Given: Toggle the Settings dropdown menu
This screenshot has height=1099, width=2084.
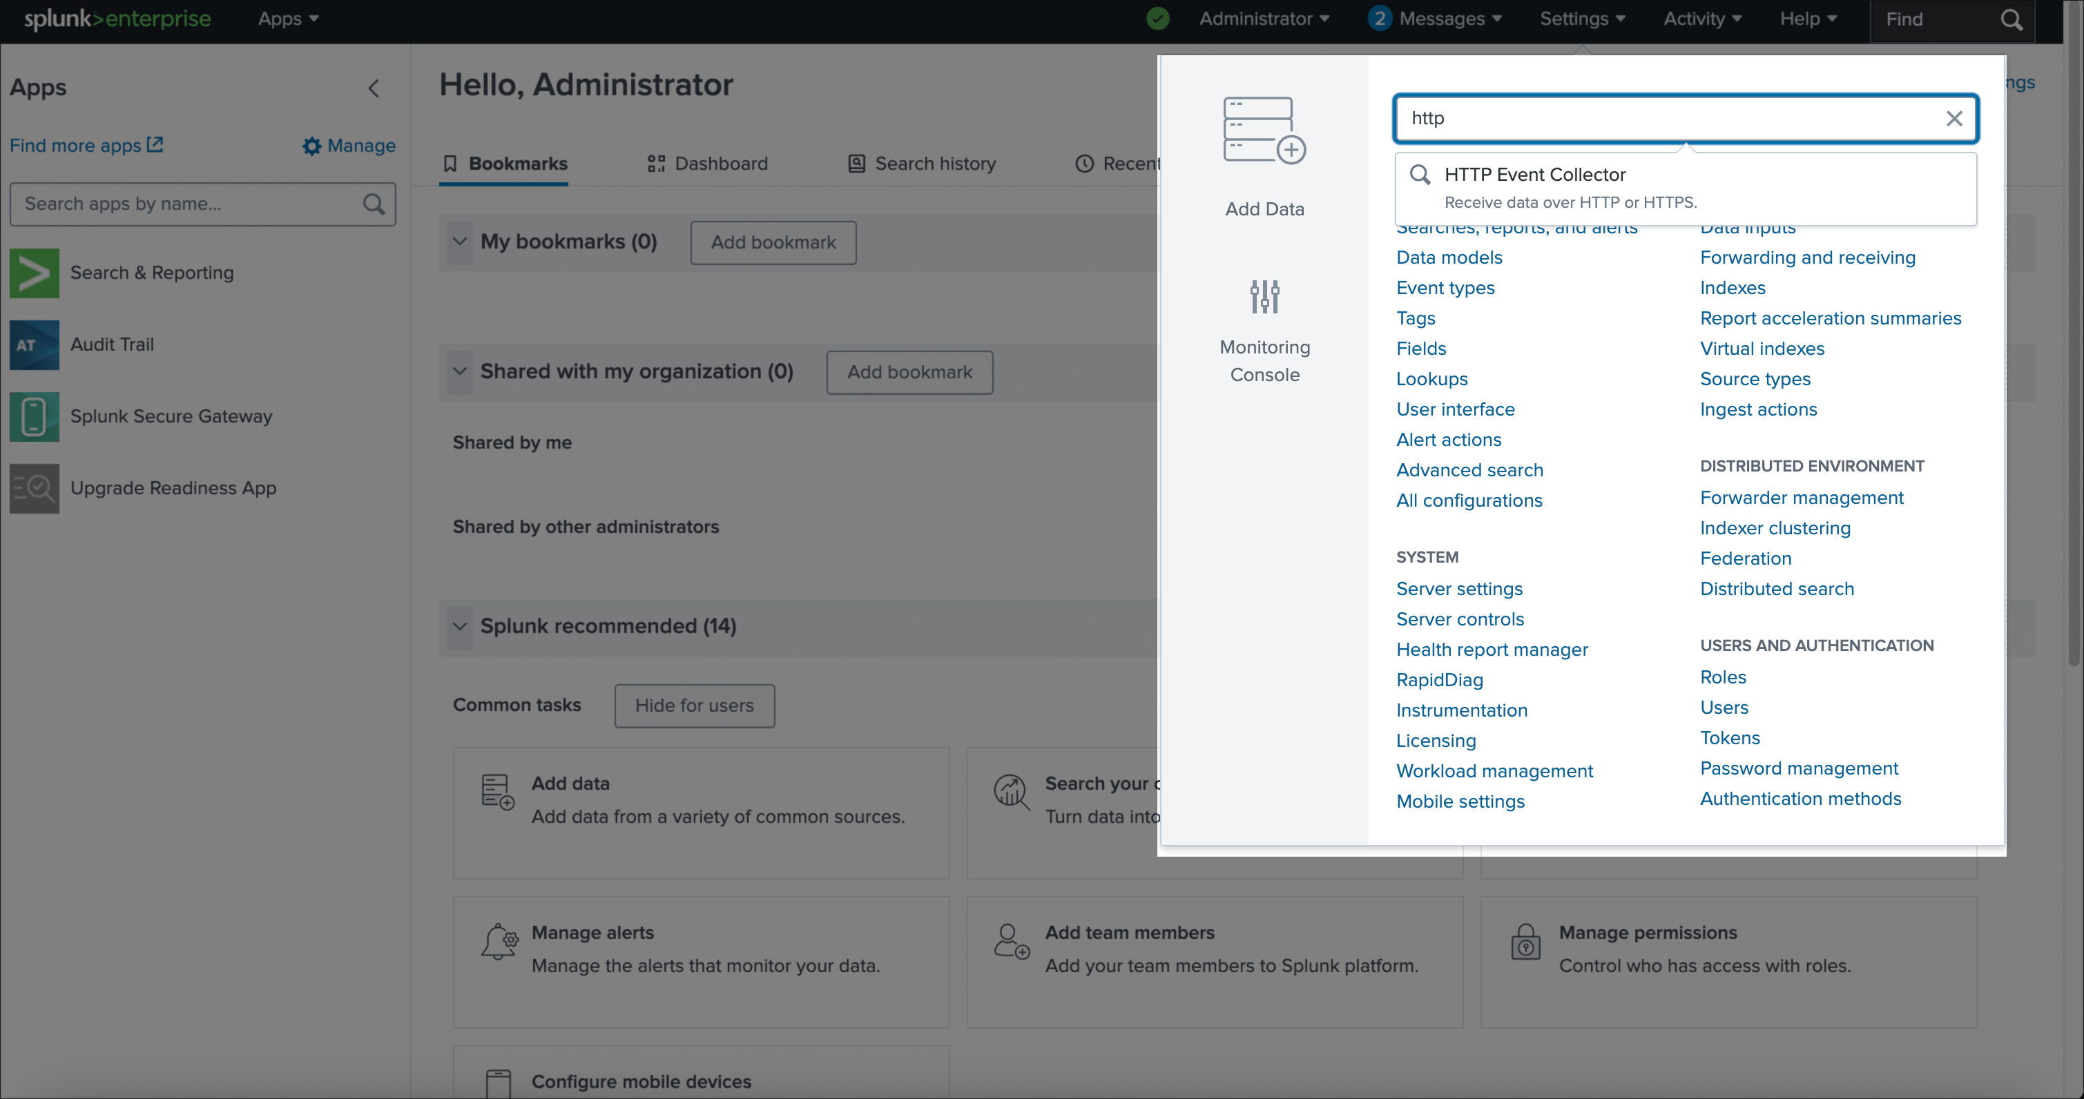Looking at the screenshot, I should (1583, 19).
